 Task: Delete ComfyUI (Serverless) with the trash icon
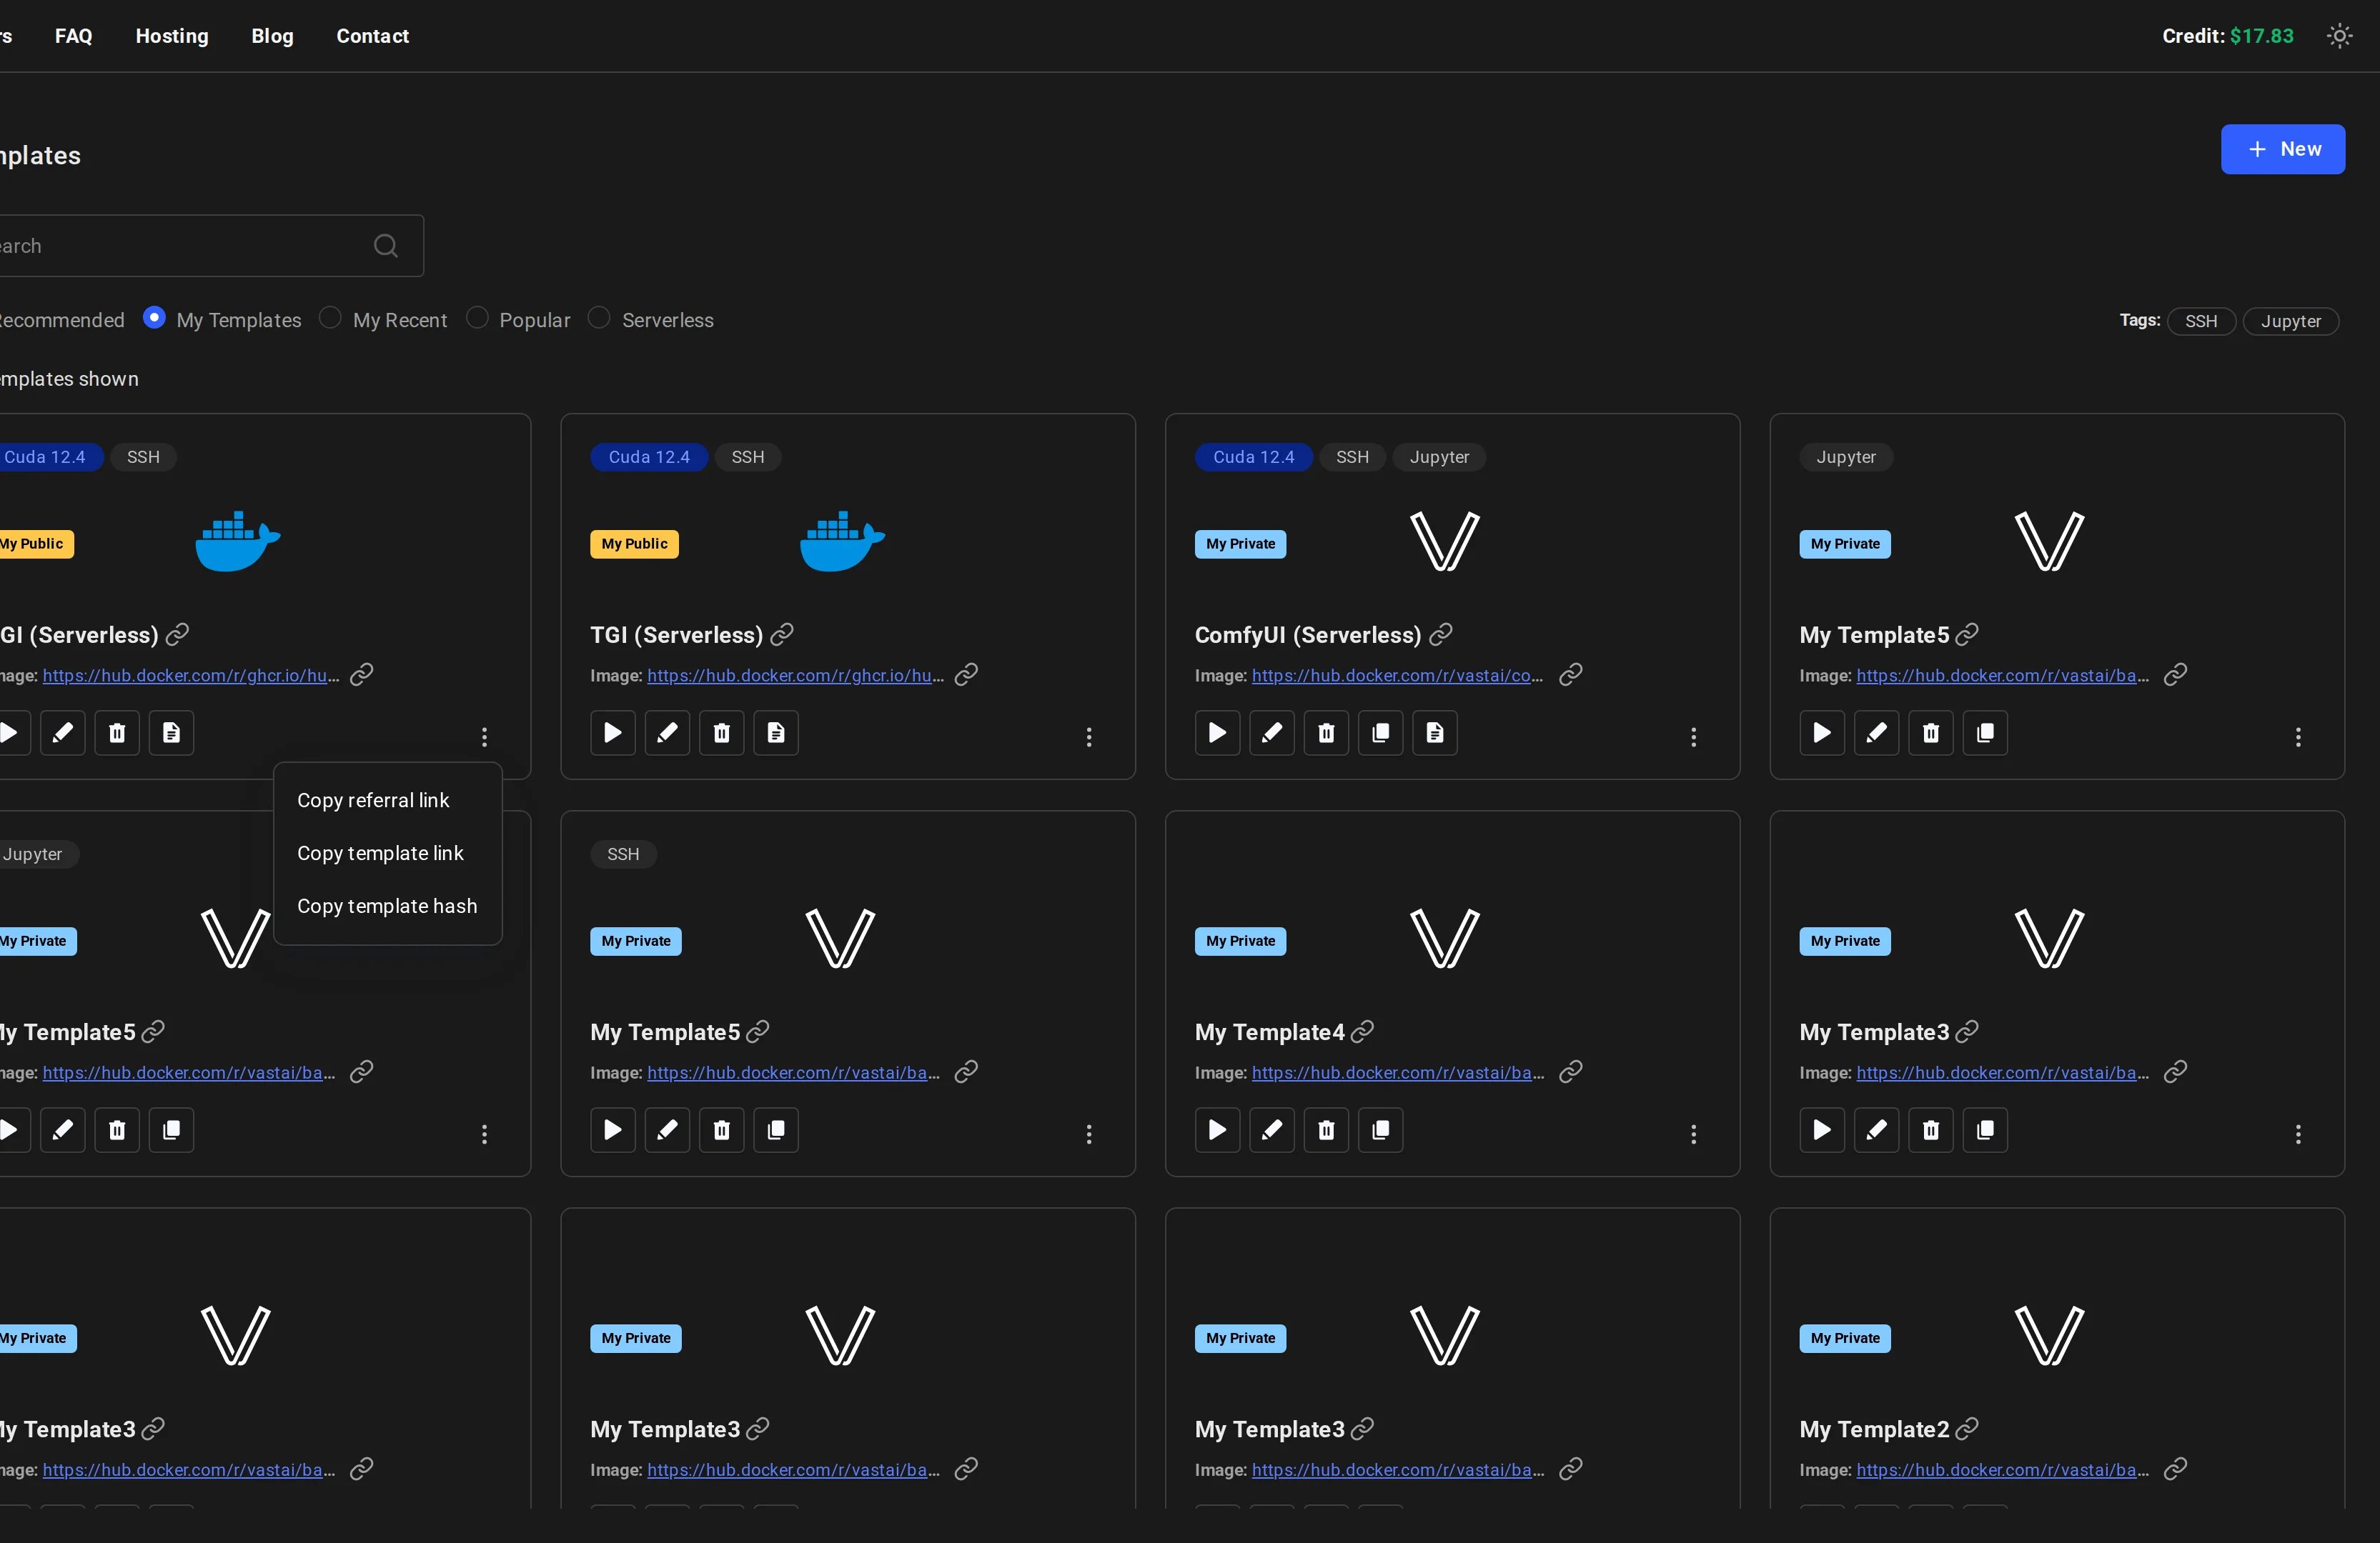(x=1326, y=732)
